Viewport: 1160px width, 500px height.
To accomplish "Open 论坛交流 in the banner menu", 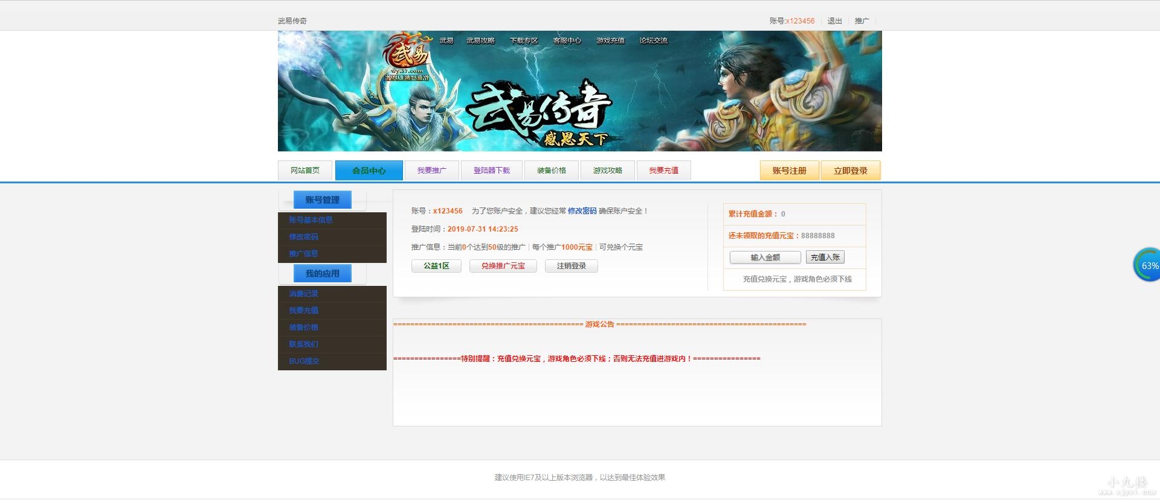I will (653, 41).
